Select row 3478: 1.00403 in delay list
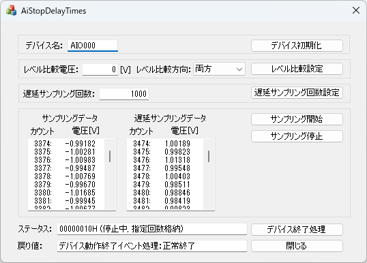 [165, 176]
